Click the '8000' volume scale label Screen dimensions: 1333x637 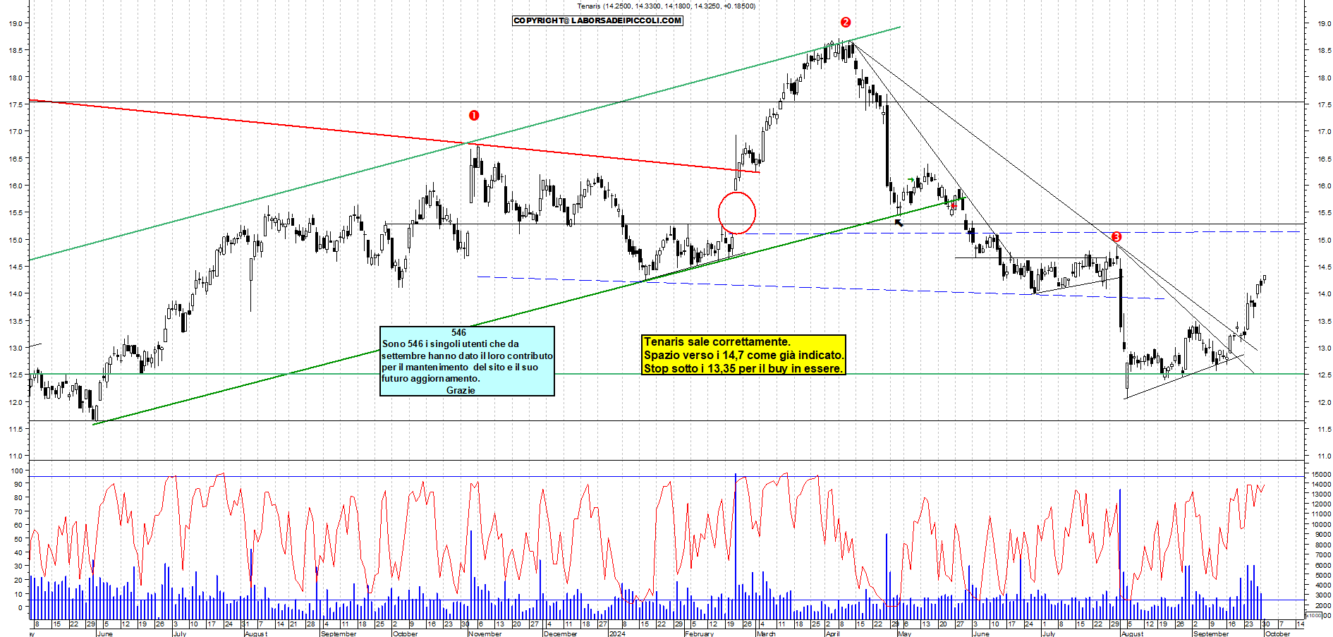[x=1322, y=545]
